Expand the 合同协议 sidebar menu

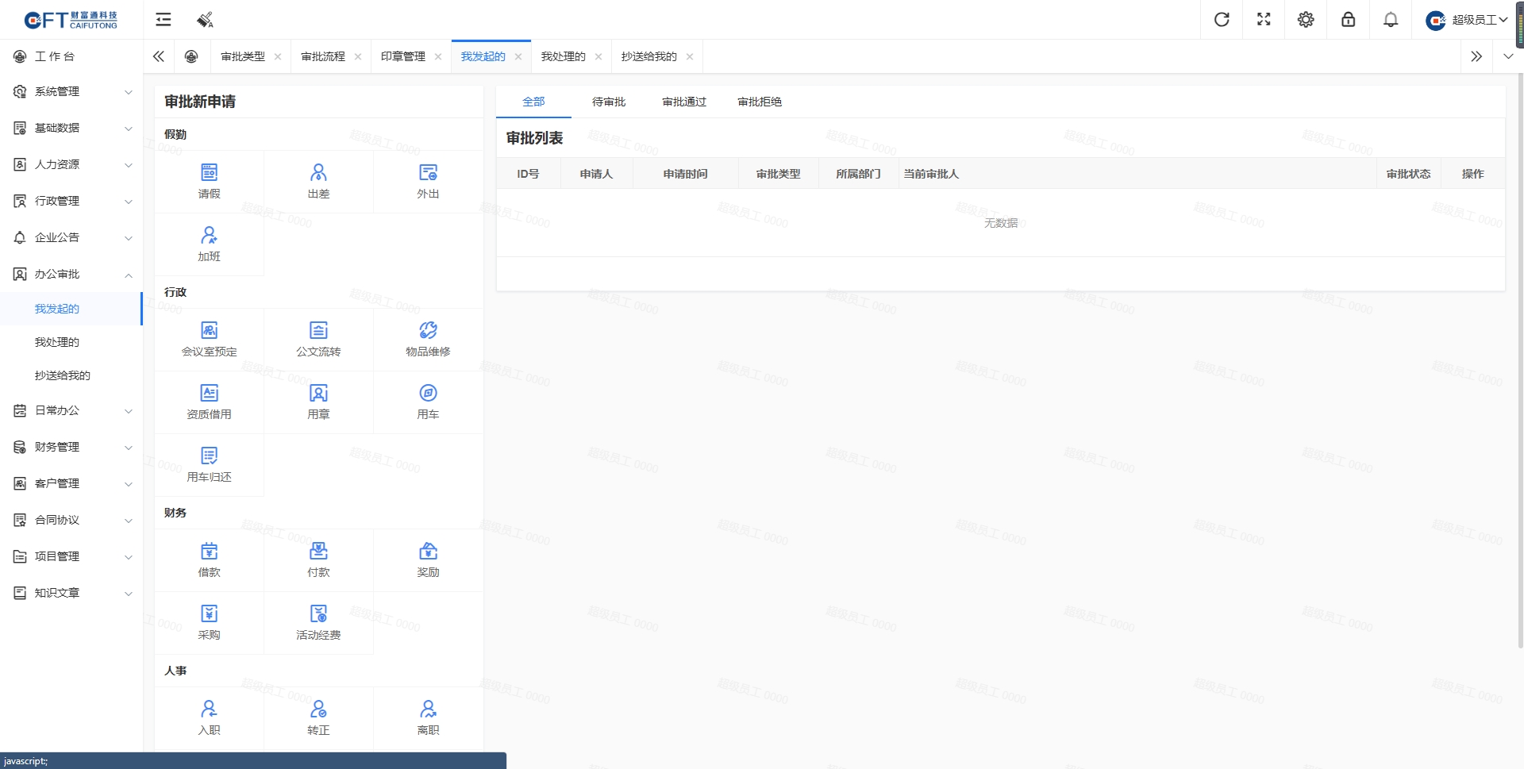(x=71, y=520)
